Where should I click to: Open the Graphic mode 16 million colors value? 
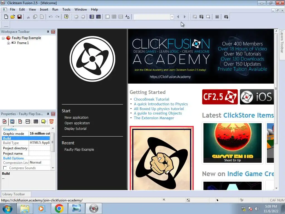click(x=40, y=133)
